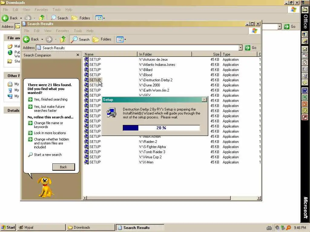Click the Back button in Search Companion
This screenshot has width=310, height=232.
64,167
